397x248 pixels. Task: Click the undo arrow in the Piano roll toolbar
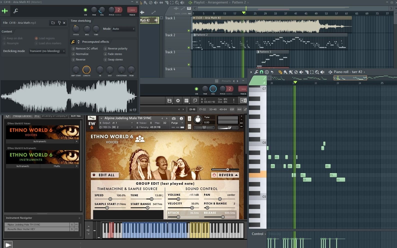point(272,72)
